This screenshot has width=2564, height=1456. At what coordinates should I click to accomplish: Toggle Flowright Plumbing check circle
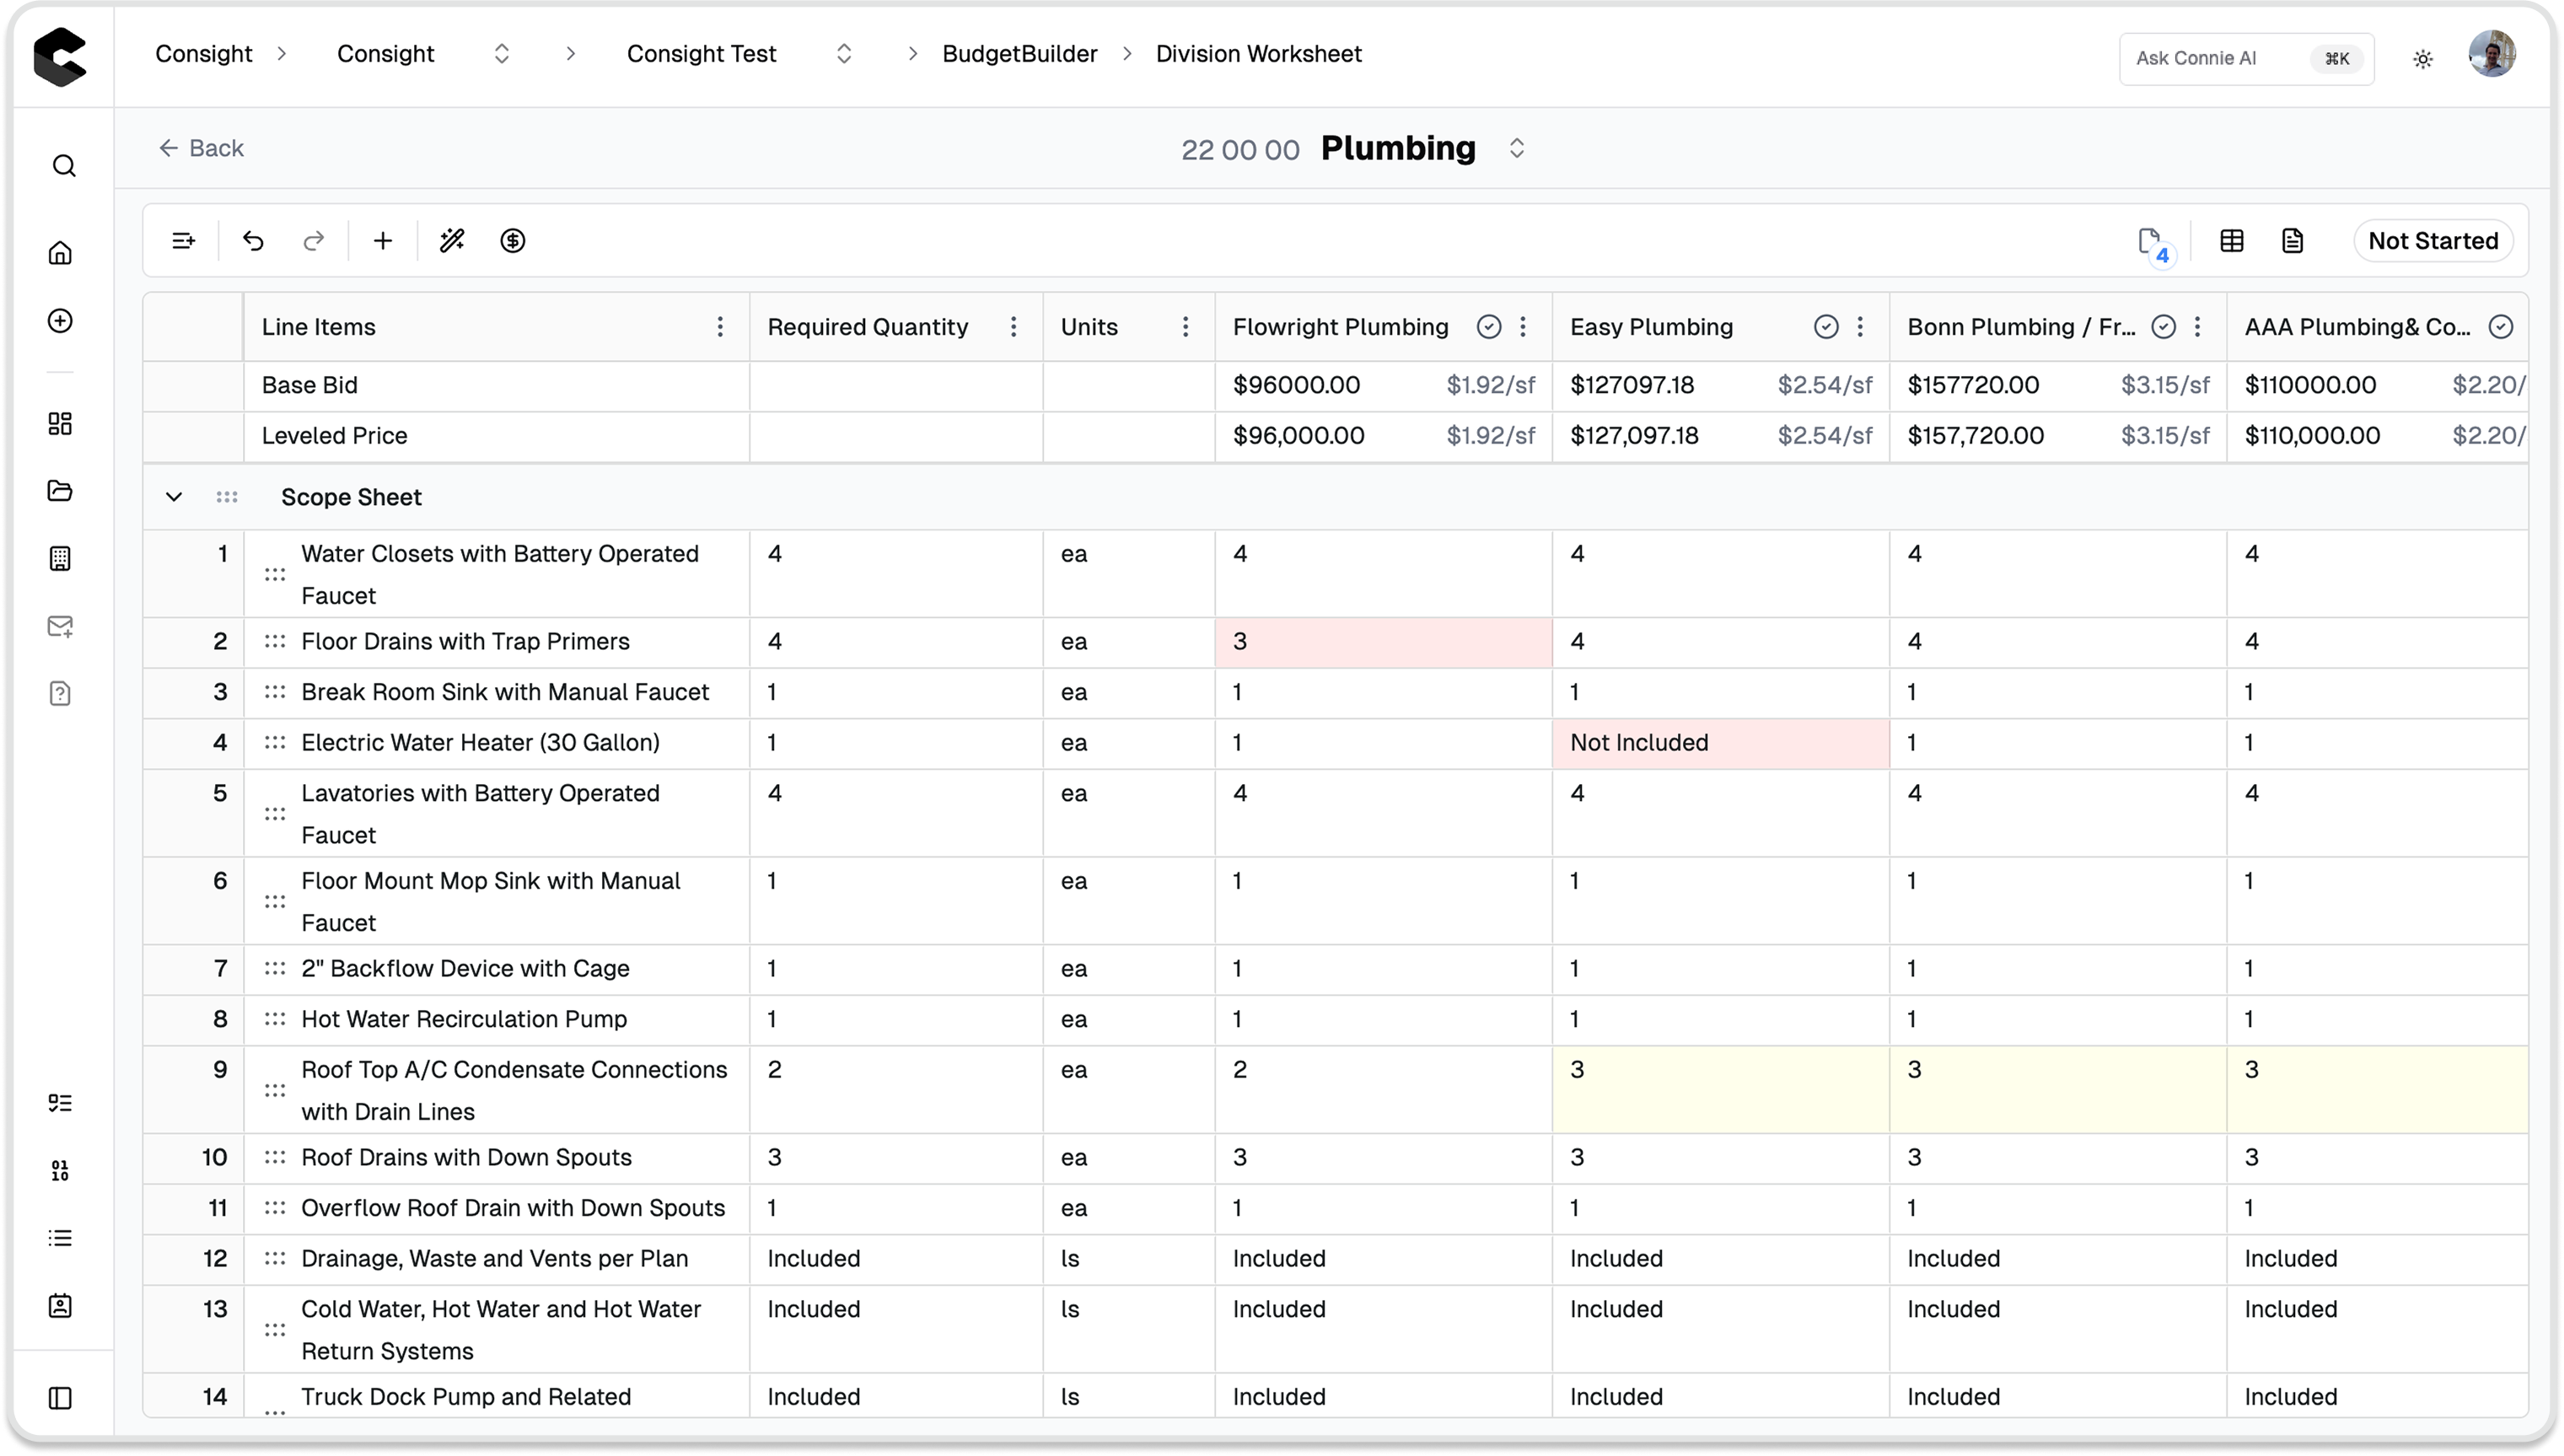[x=1489, y=327]
